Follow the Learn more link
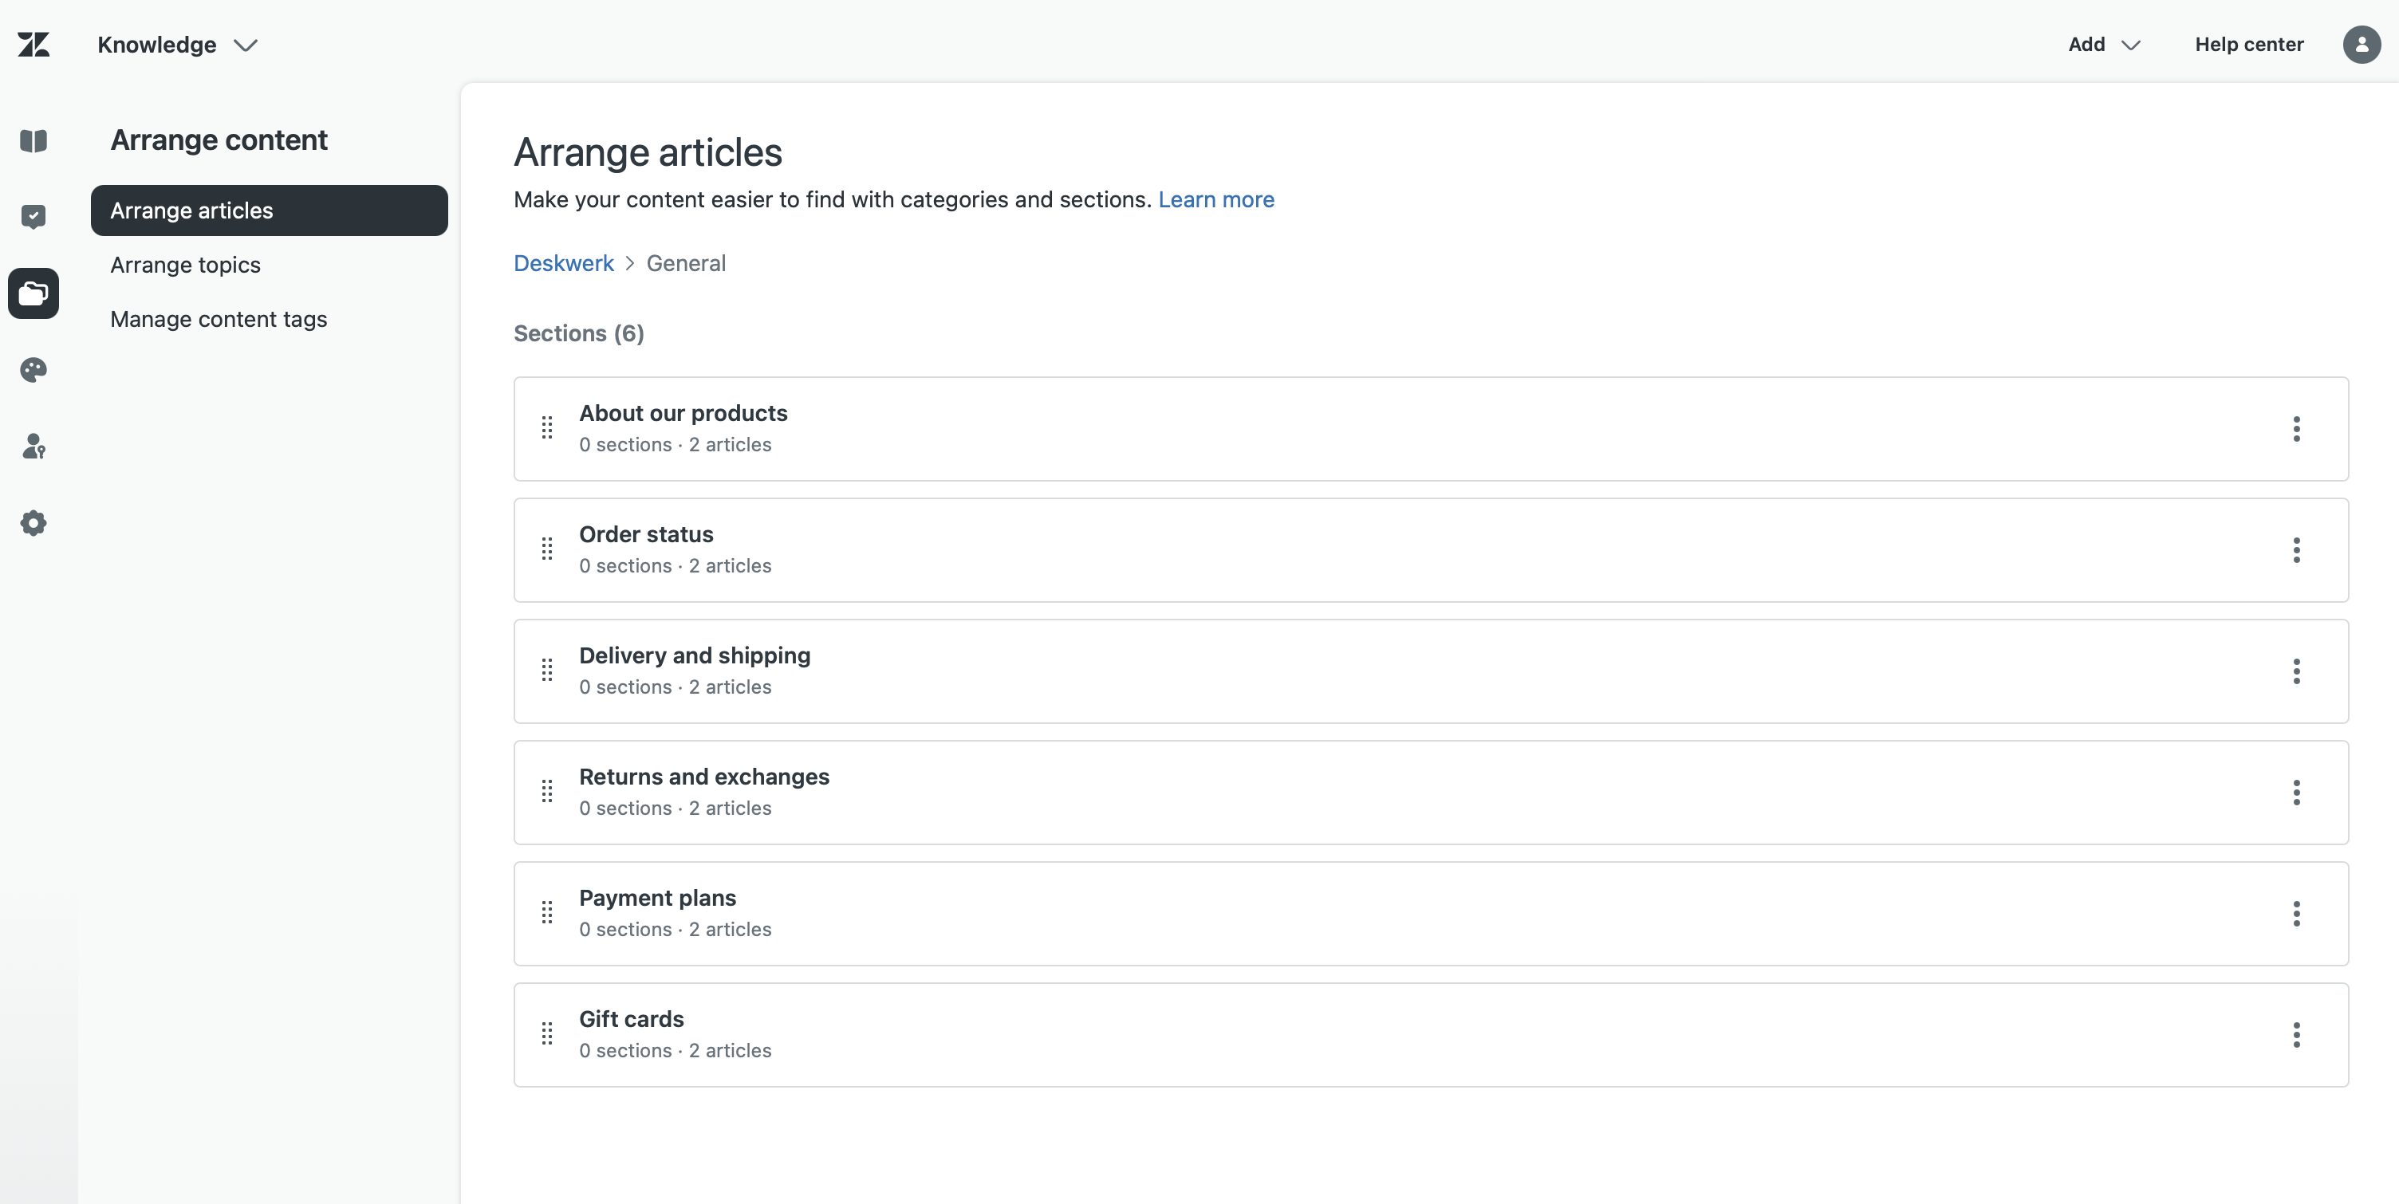 point(1215,199)
